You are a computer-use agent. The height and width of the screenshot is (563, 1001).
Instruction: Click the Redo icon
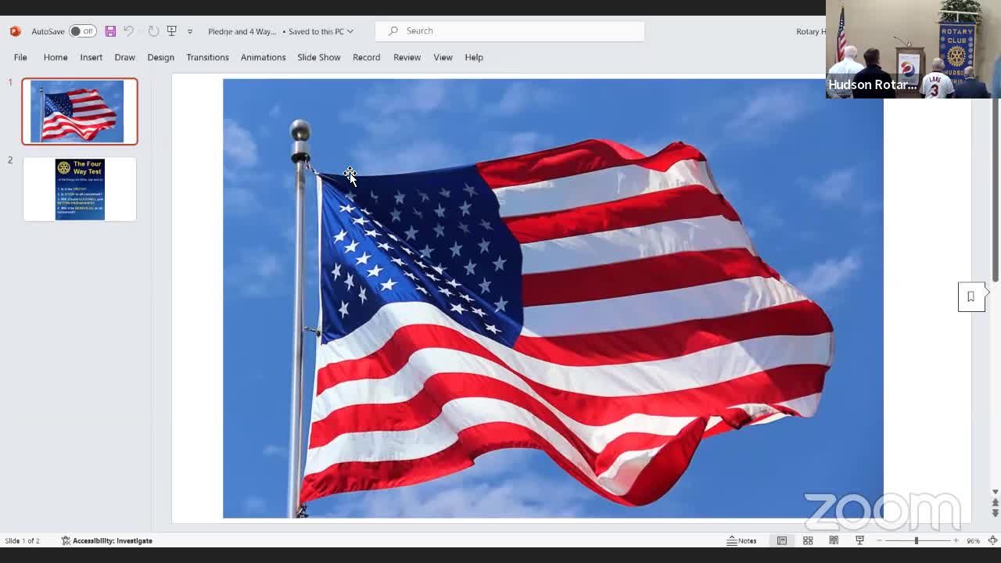pyautogui.click(x=153, y=31)
